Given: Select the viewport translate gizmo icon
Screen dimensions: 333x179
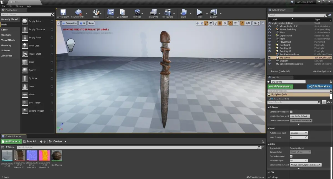Looking at the screenshot, I should (x=198, y=23).
